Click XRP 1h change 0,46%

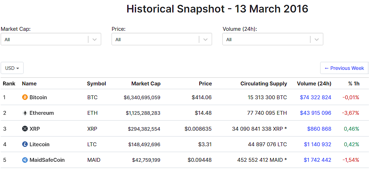click(x=352, y=129)
